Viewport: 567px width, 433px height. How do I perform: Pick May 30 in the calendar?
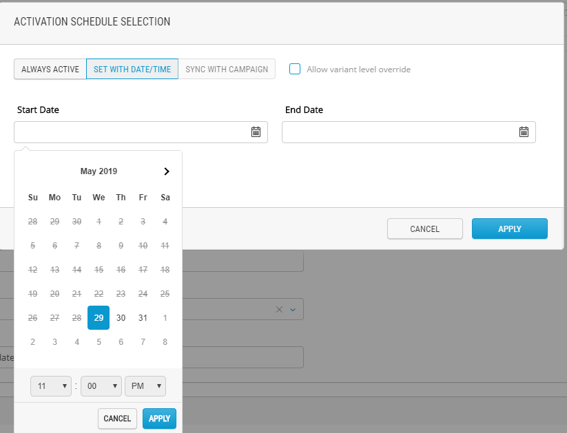121,318
